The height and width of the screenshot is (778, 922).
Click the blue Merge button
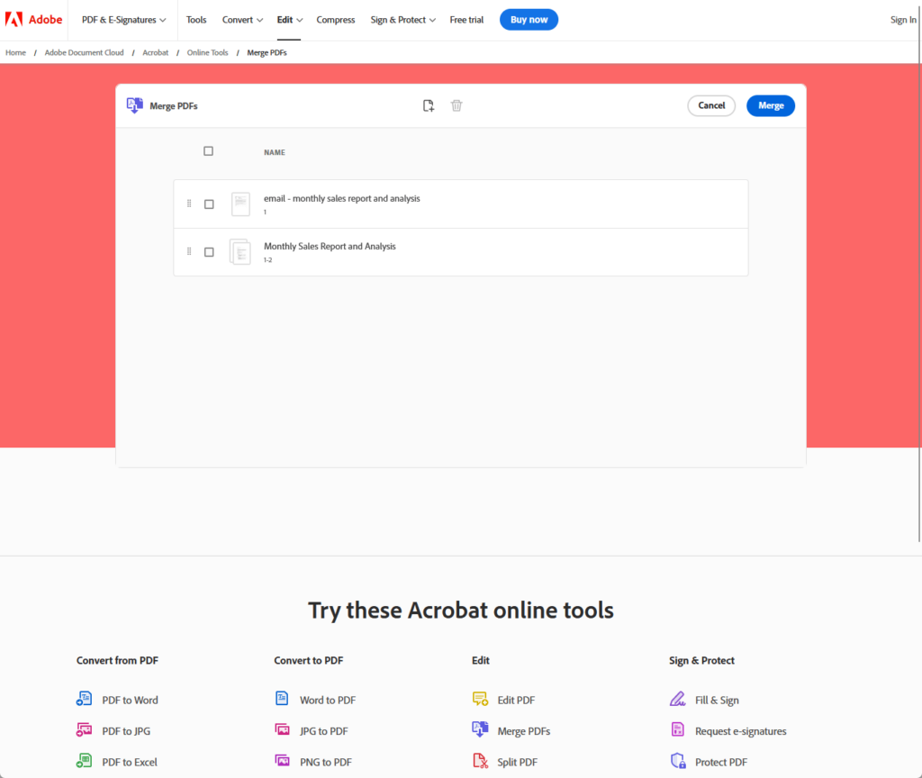tap(771, 106)
